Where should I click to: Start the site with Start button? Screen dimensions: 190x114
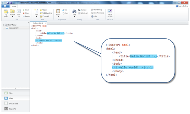(x=26, y=10)
